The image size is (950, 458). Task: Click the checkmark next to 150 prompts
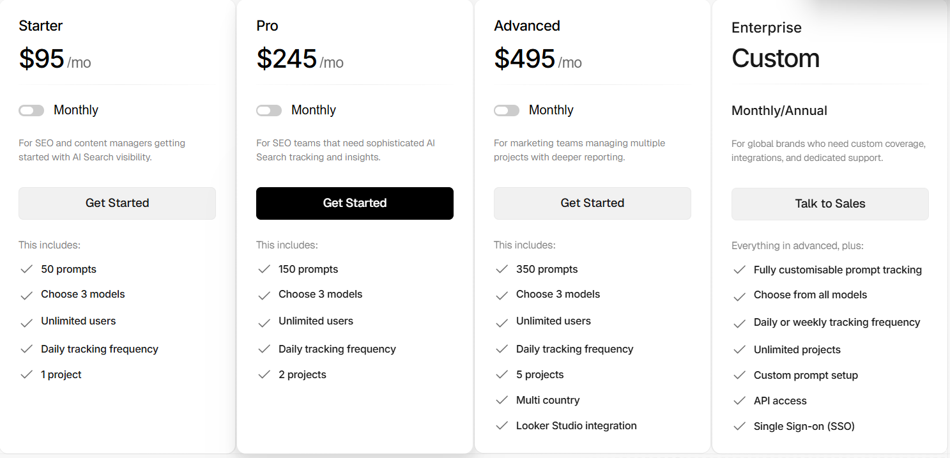click(264, 269)
